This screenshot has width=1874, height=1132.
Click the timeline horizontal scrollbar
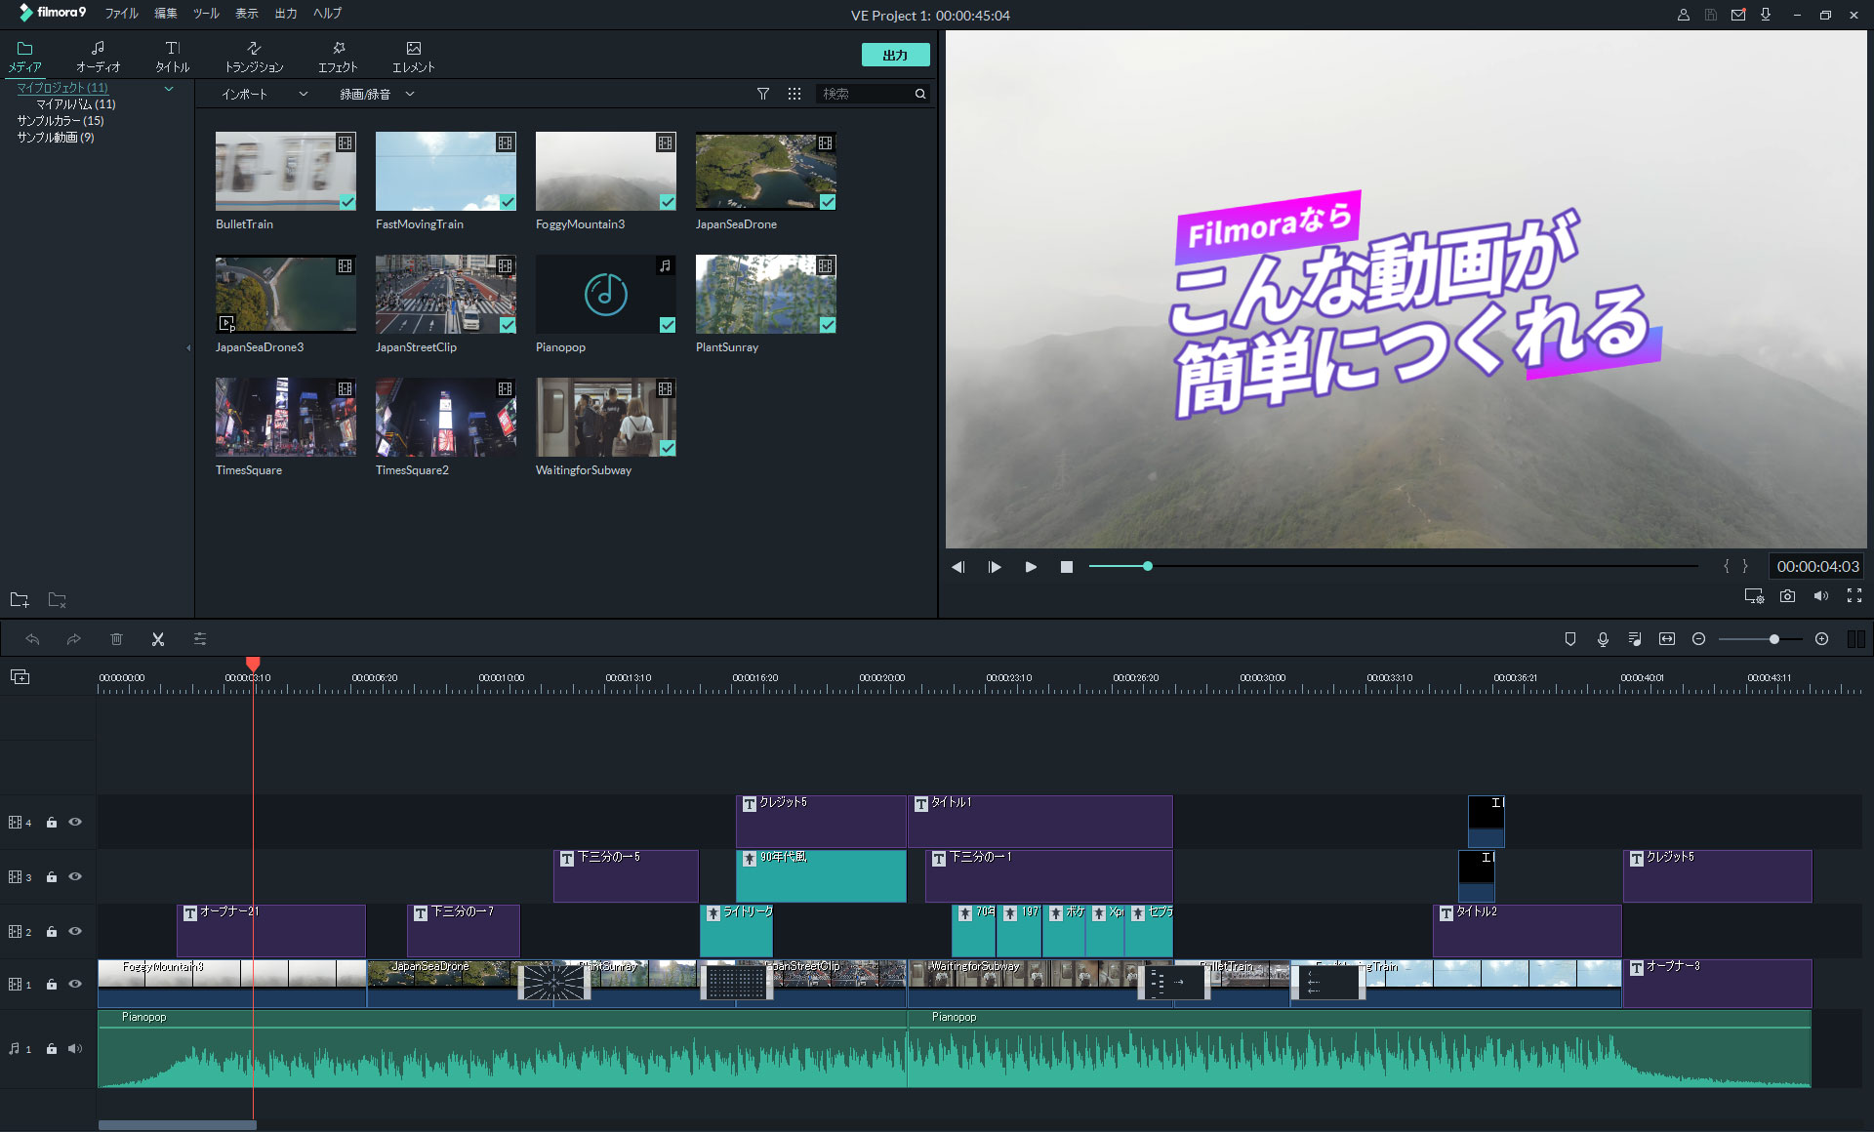tap(177, 1125)
